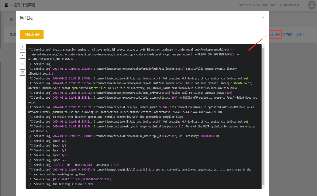Open the 运行日志 link in the task row
This screenshot has width=317, height=196.
coord(275,35)
